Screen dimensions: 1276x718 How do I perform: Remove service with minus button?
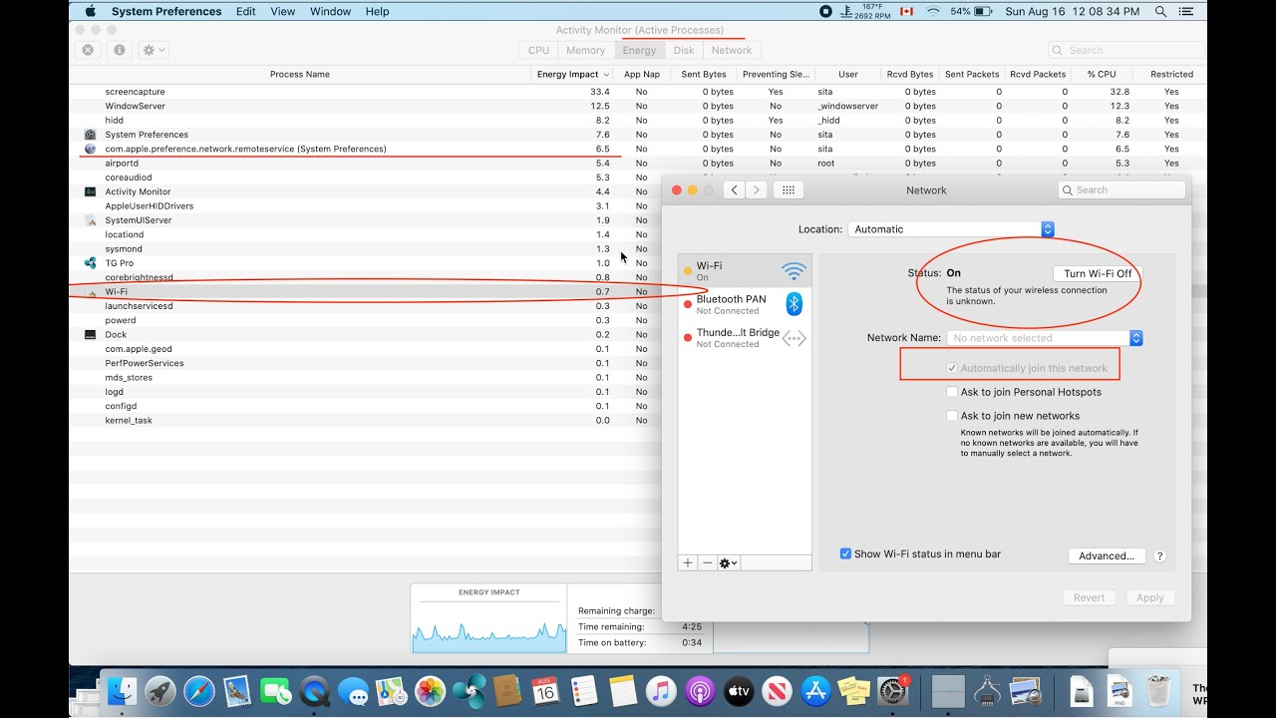click(x=708, y=563)
